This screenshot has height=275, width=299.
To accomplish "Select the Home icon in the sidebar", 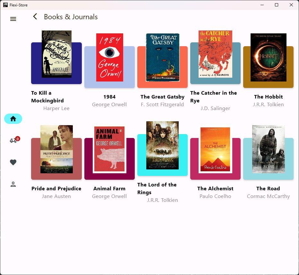I will (x=13, y=119).
